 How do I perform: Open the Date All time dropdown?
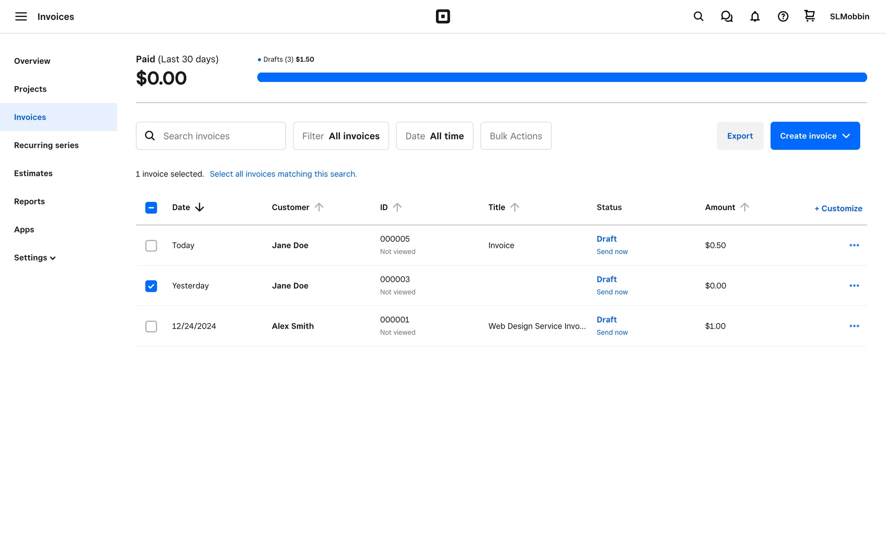[x=434, y=136]
